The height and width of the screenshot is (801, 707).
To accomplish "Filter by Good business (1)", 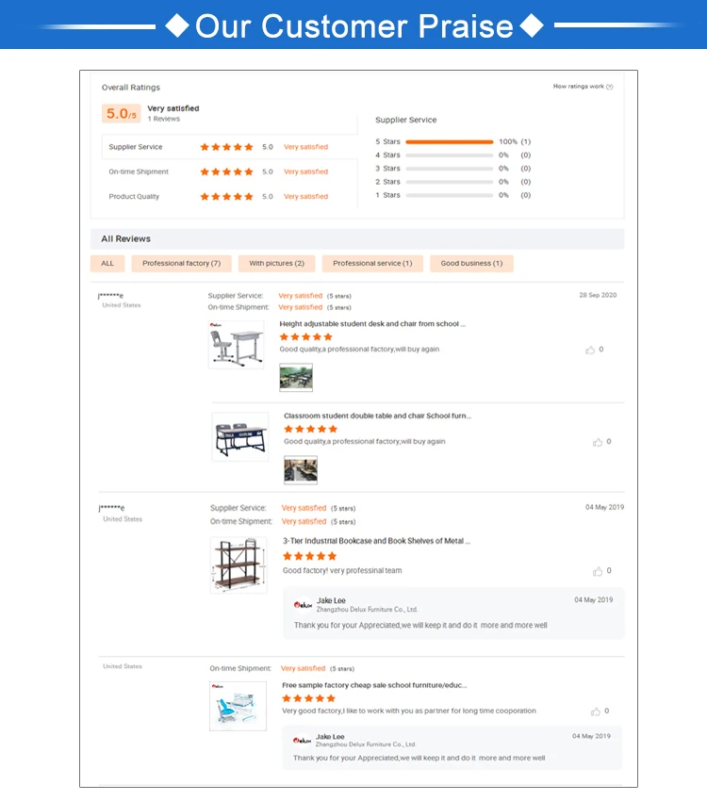I will pos(471,264).
